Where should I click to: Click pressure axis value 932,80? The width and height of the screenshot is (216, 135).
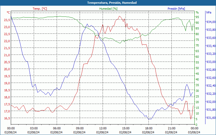211,70
